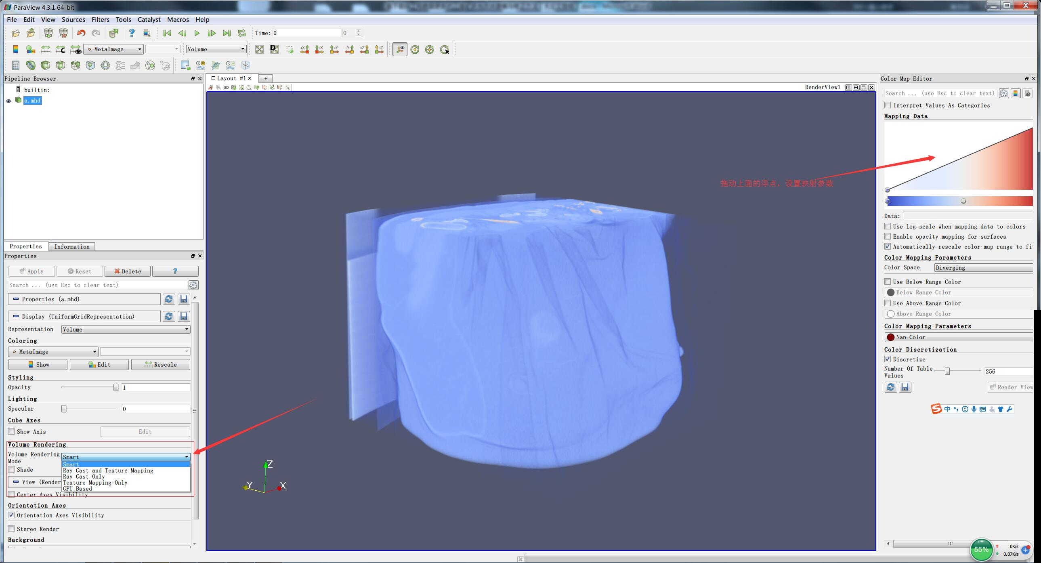
Task: Switch to the Information tab
Action: pyautogui.click(x=71, y=246)
